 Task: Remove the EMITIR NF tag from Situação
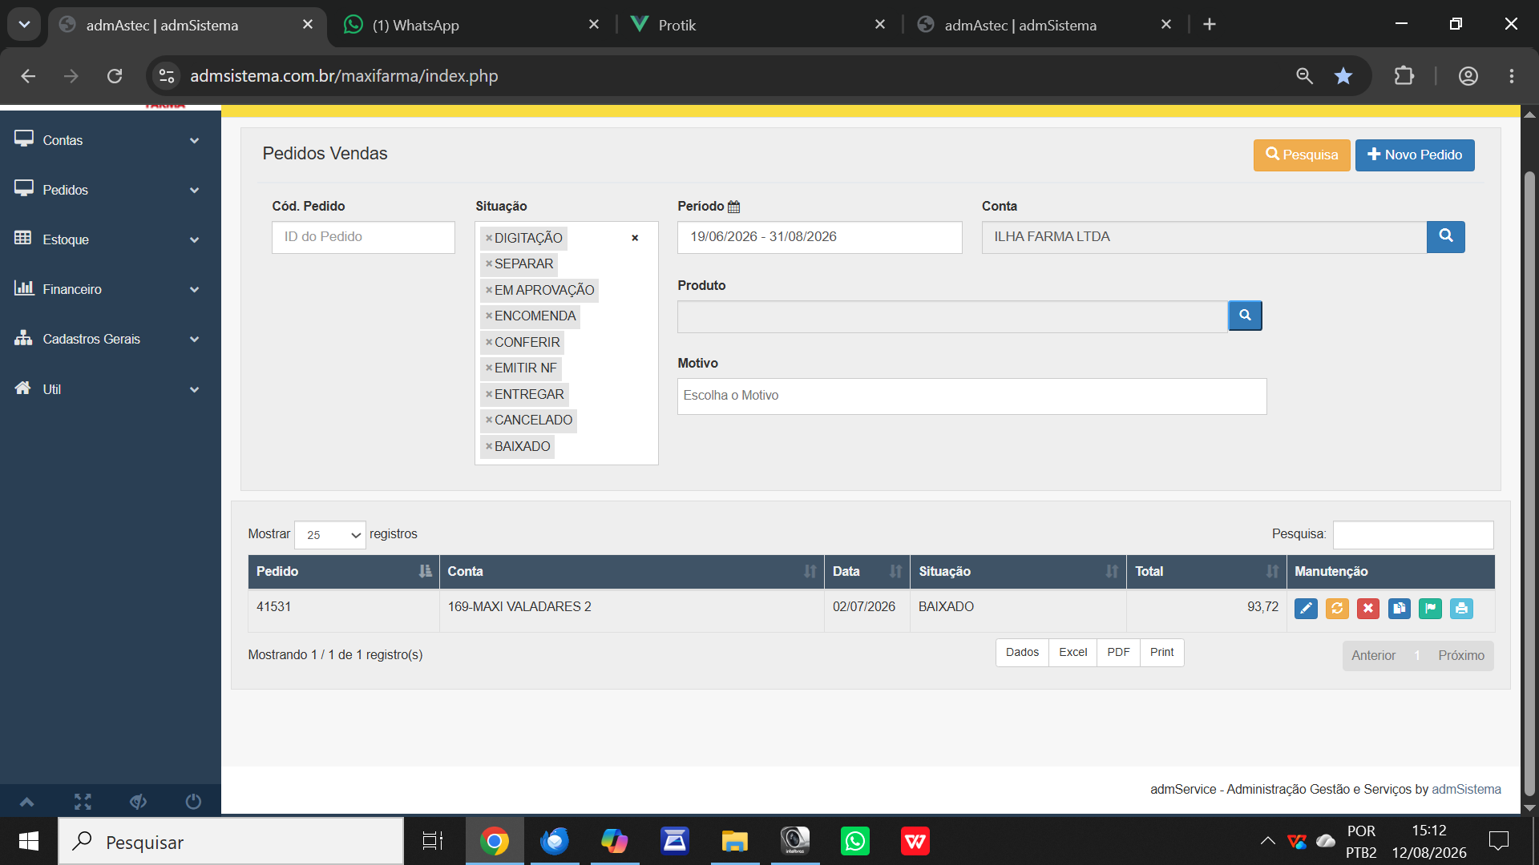tap(488, 368)
